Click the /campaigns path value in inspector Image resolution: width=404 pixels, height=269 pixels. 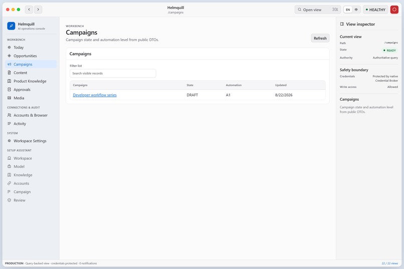(391, 43)
